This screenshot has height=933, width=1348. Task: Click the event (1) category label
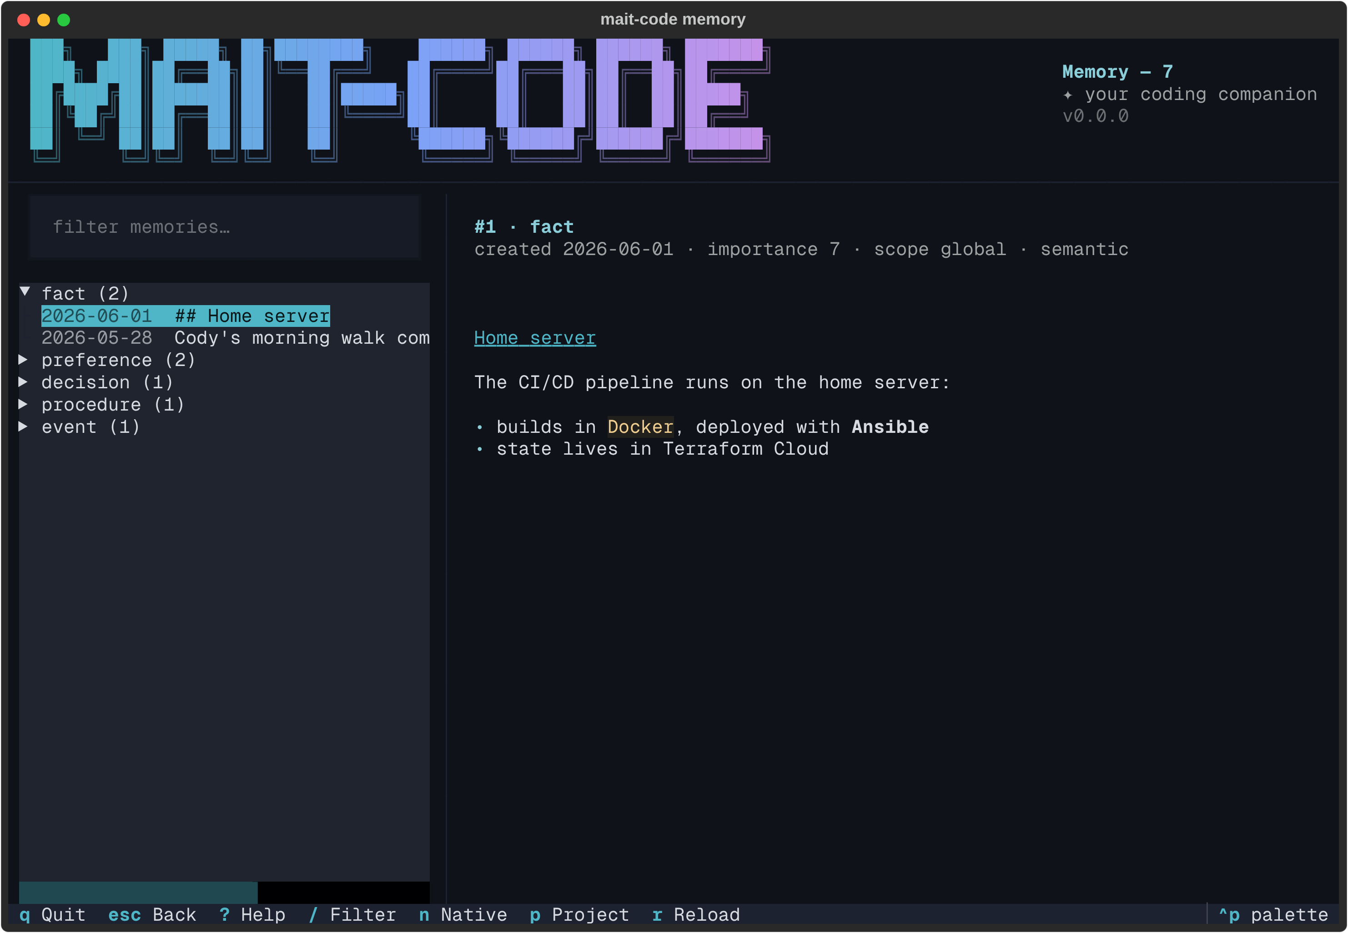point(91,427)
